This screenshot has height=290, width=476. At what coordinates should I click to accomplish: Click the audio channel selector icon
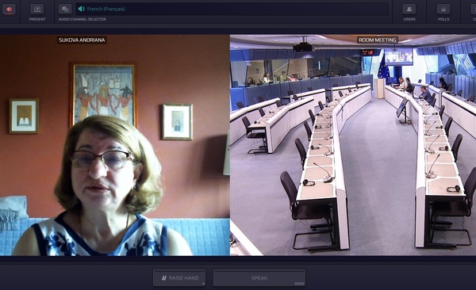coord(65,9)
